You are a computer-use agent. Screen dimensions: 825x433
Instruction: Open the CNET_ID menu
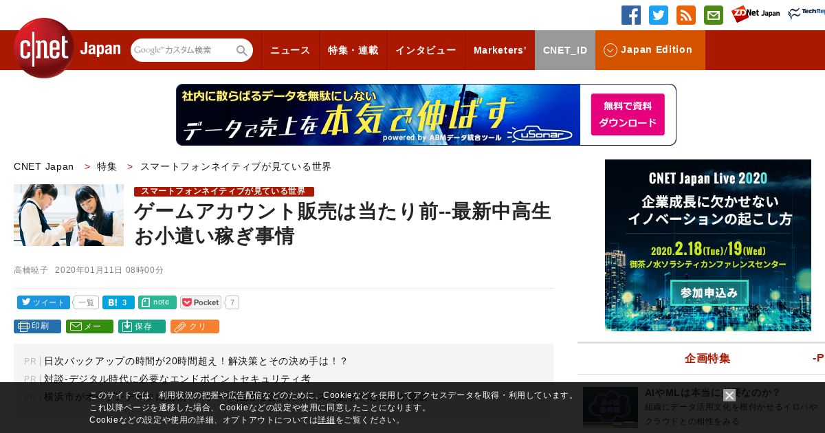tap(565, 50)
